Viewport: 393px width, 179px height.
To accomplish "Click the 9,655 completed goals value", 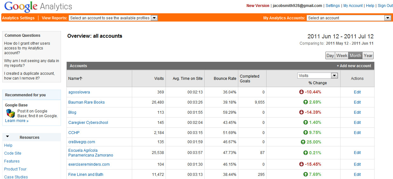I will click(259, 102).
